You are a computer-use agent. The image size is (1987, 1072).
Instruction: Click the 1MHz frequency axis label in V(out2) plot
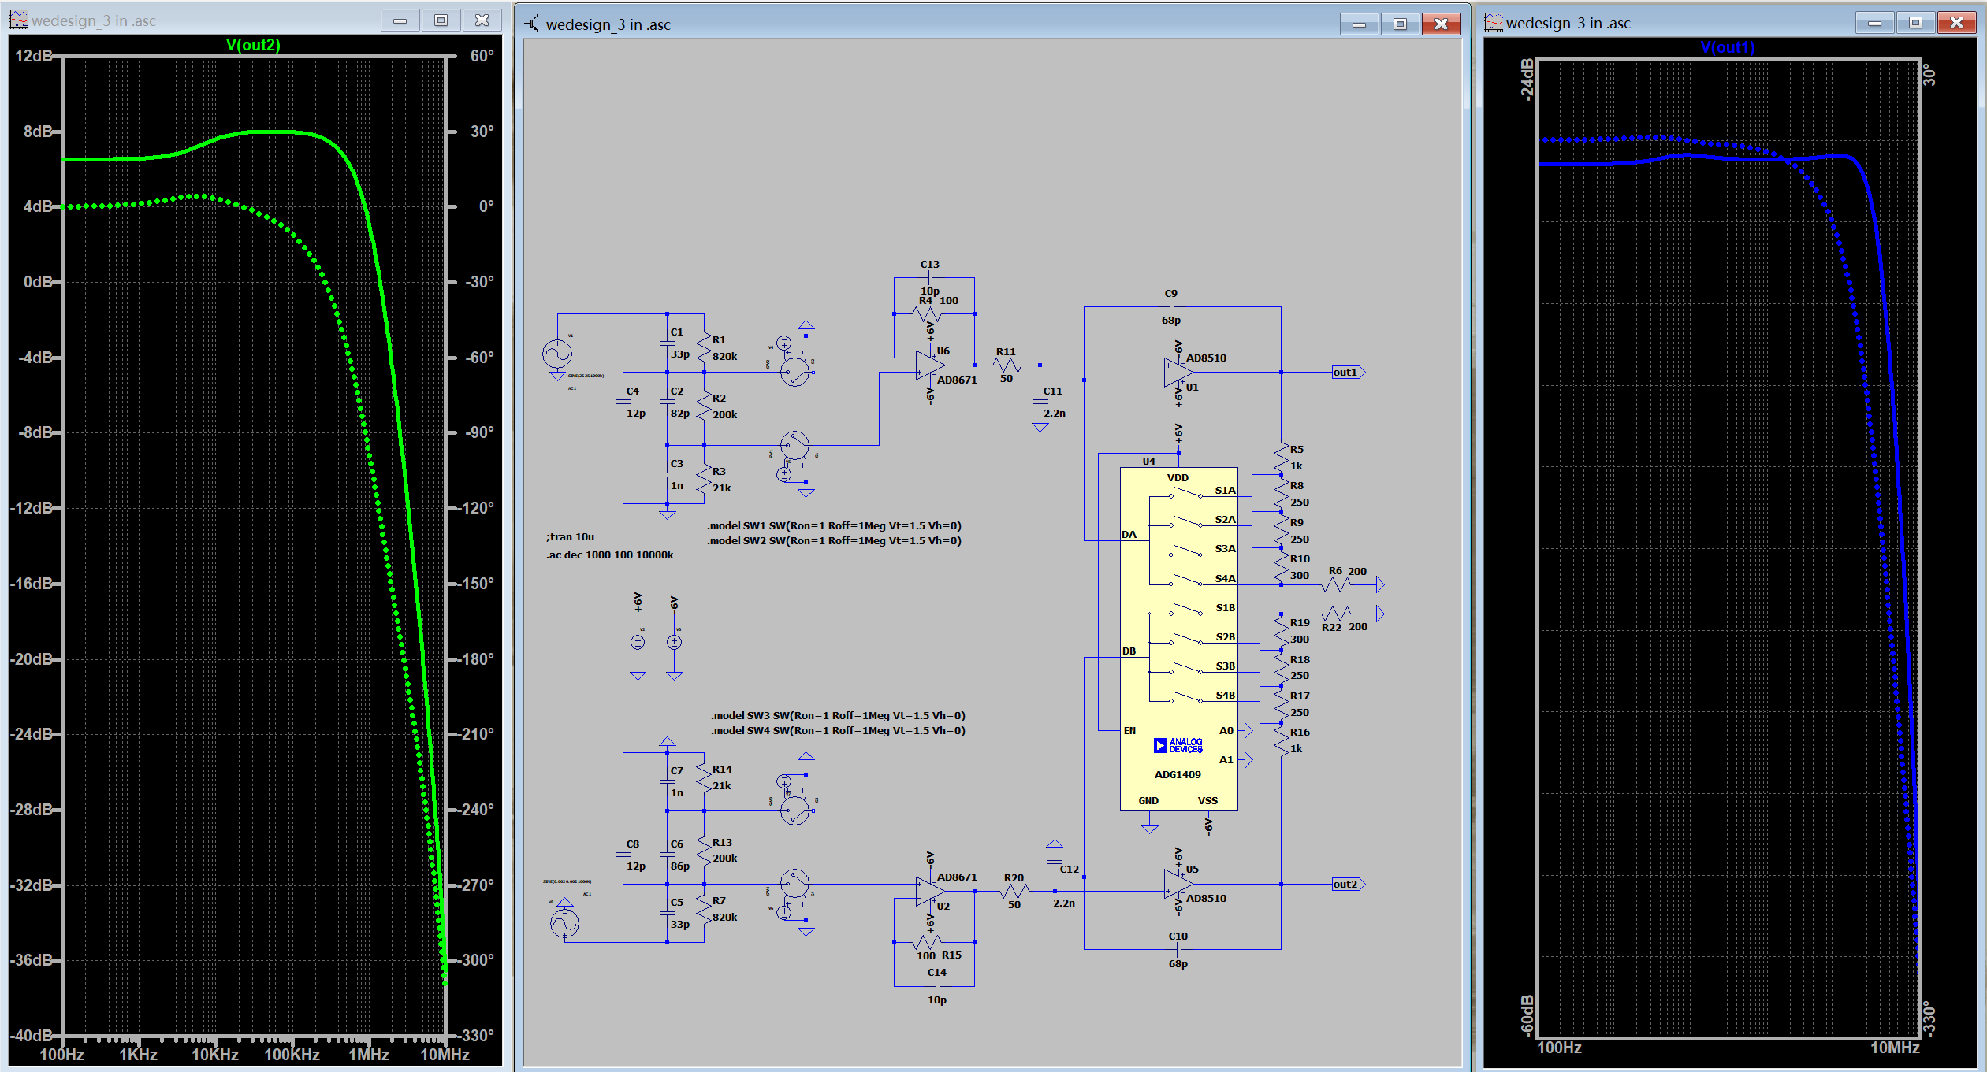pos(369,1055)
